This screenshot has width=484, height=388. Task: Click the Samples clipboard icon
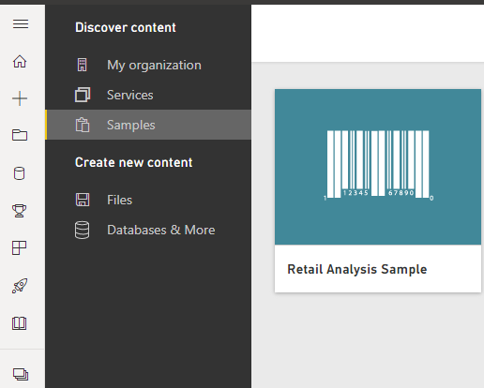point(83,125)
